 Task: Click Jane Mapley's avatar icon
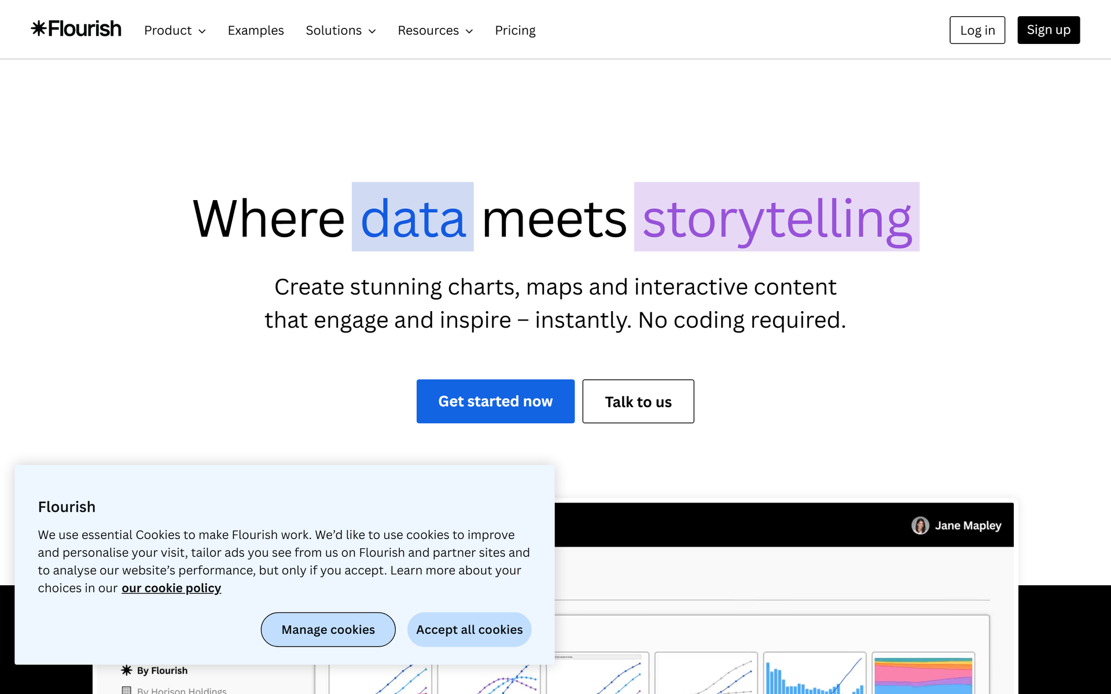920,525
